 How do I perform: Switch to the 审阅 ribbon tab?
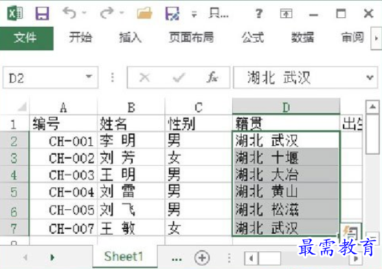[x=352, y=38]
